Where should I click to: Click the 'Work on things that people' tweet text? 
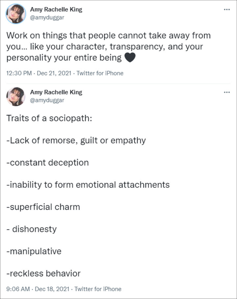[x=108, y=46]
